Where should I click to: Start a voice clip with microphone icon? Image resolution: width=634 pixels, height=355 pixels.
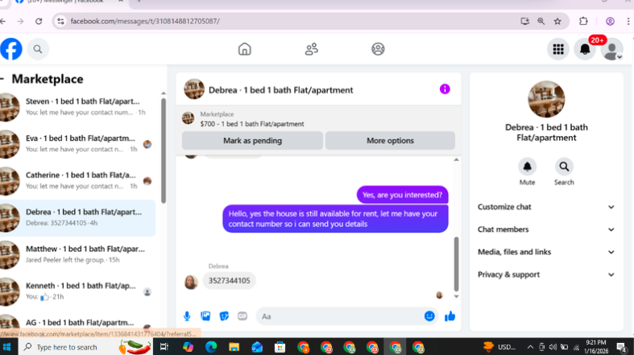(x=187, y=316)
